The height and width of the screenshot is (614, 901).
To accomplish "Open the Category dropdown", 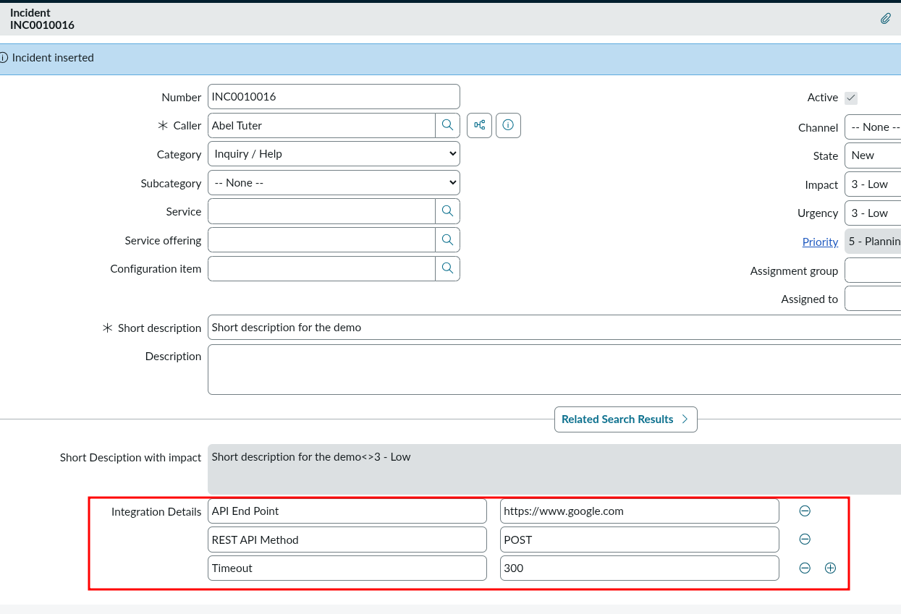I will click(x=334, y=154).
